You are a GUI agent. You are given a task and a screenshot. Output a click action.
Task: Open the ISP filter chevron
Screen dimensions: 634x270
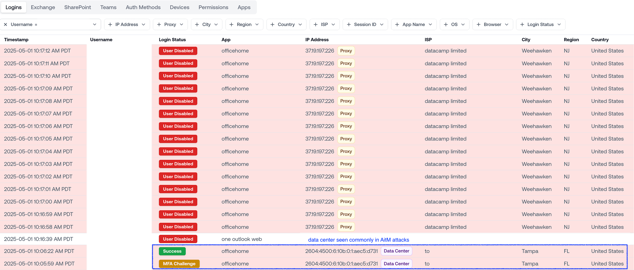tap(333, 25)
